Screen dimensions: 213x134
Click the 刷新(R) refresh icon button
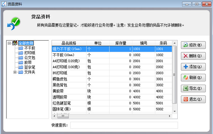[x=186, y=77]
